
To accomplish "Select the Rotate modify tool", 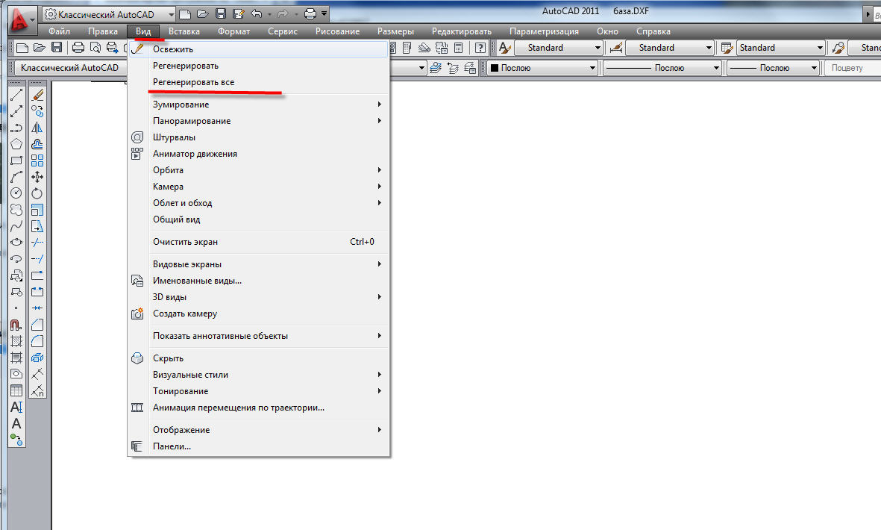I will tap(37, 193).
